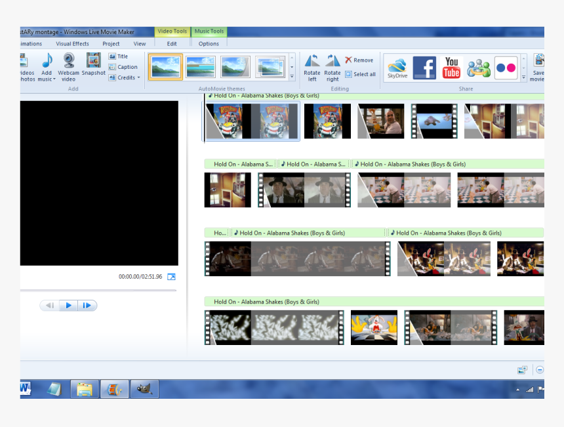Click Select all in Editing group
Screen dimensions: 564x427
(360, 74)
